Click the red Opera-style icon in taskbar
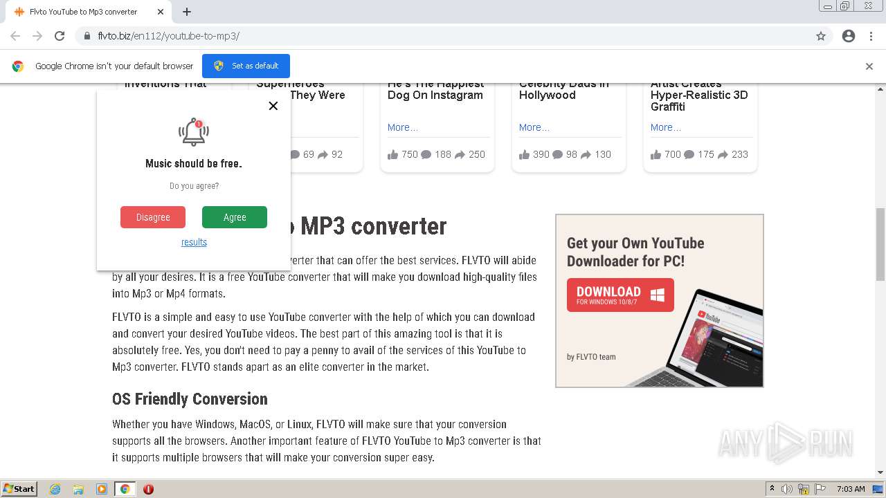This screenshot has height=498, width=886. (148, 489)
